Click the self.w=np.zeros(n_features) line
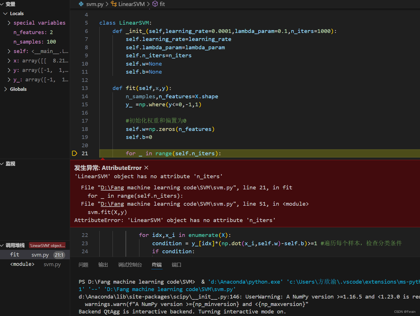 tap(170, 129)
